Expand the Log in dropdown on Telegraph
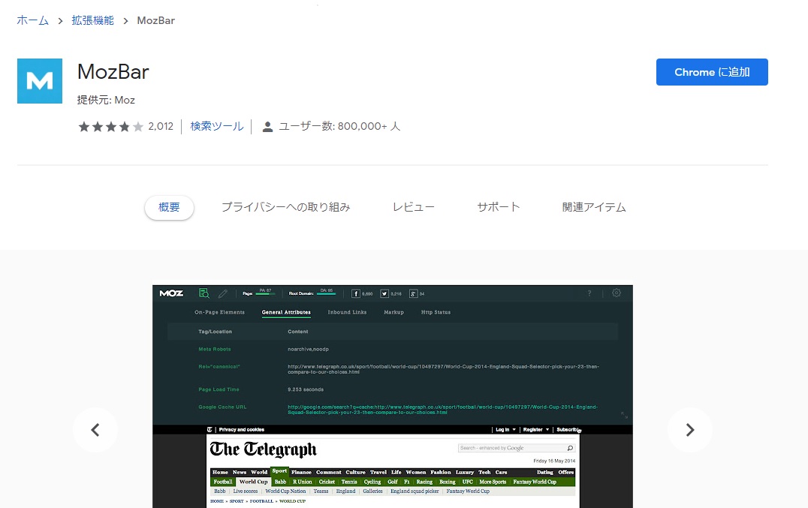This screenshot has height=508, width=808. pyautogui.click(x=505, y=430)
